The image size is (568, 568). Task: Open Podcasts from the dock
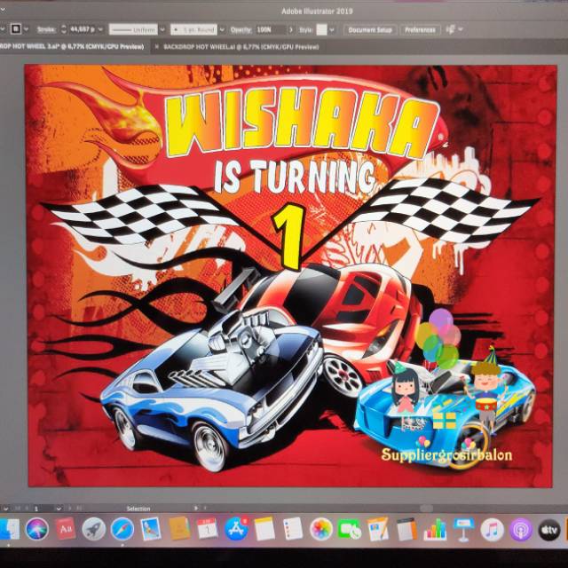[x=521, y=530]
